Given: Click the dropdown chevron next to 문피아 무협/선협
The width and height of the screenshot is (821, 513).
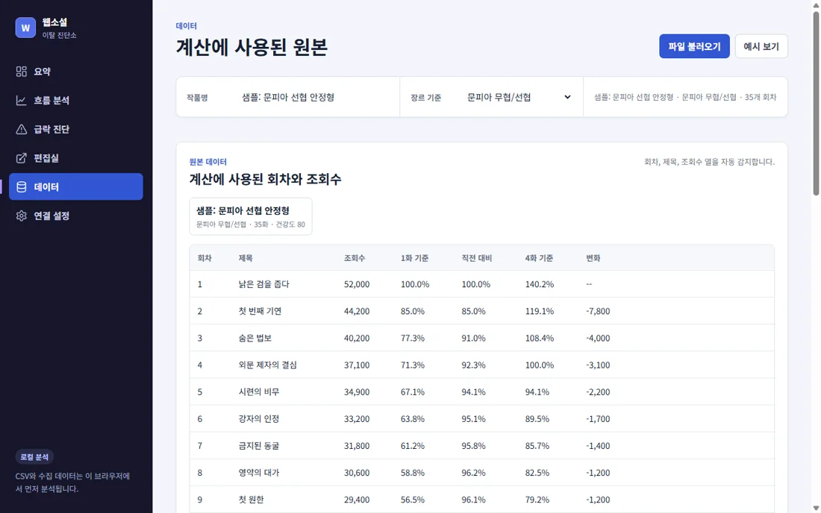Looking at the screenshot, I should pos(567,97).
